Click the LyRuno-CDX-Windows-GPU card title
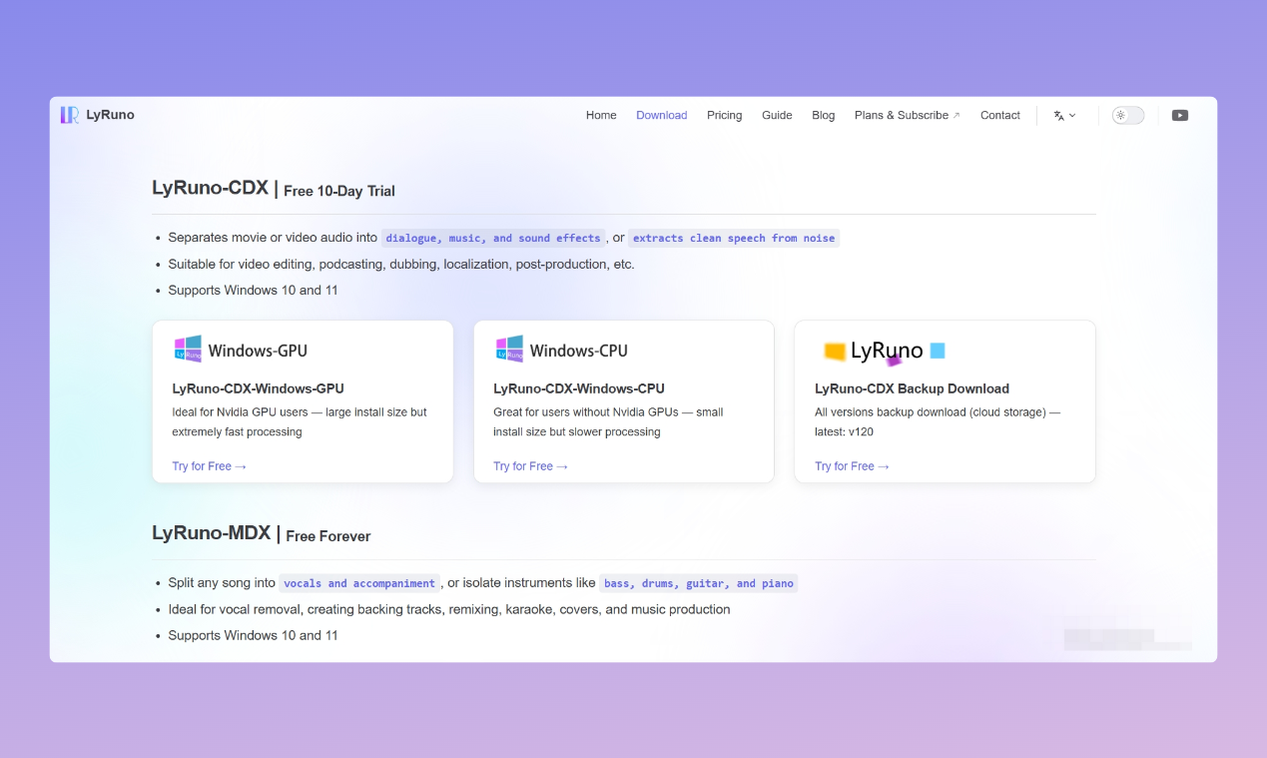Viewport: 1267px width, 758px height. 258,388
